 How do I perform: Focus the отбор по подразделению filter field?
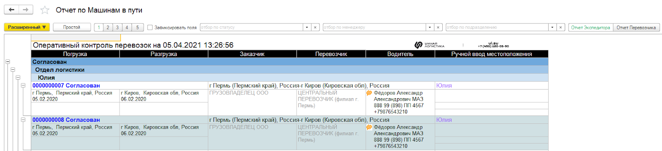pyautogui.click(x=497, y=27)
